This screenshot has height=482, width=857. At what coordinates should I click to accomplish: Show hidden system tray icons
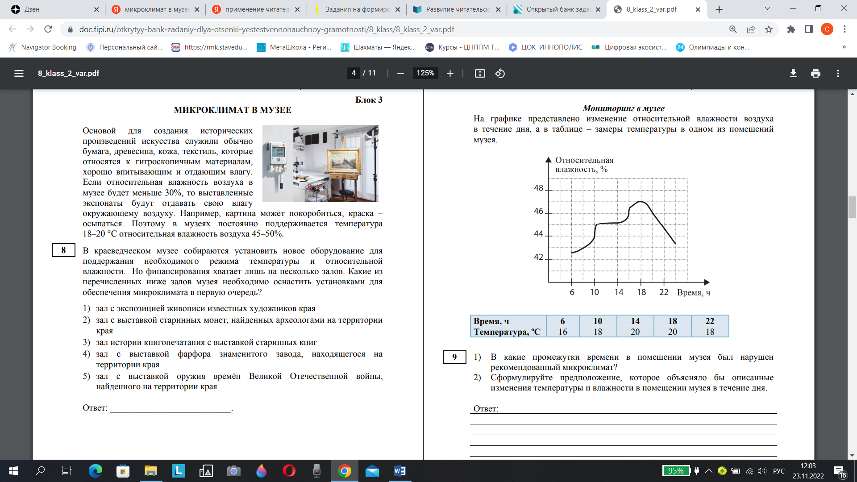[708, 471]
